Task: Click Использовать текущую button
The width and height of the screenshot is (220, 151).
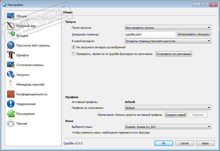Action: tap(194, 34)
